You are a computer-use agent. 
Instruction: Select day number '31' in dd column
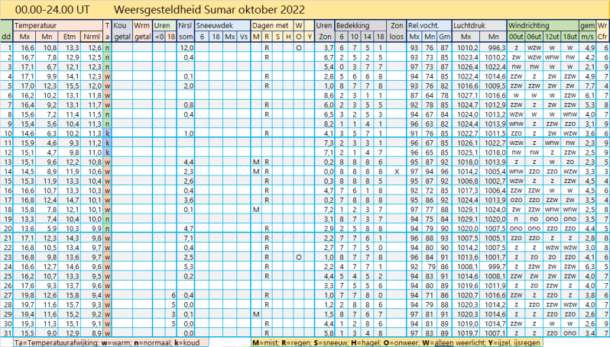coord(8,333)
